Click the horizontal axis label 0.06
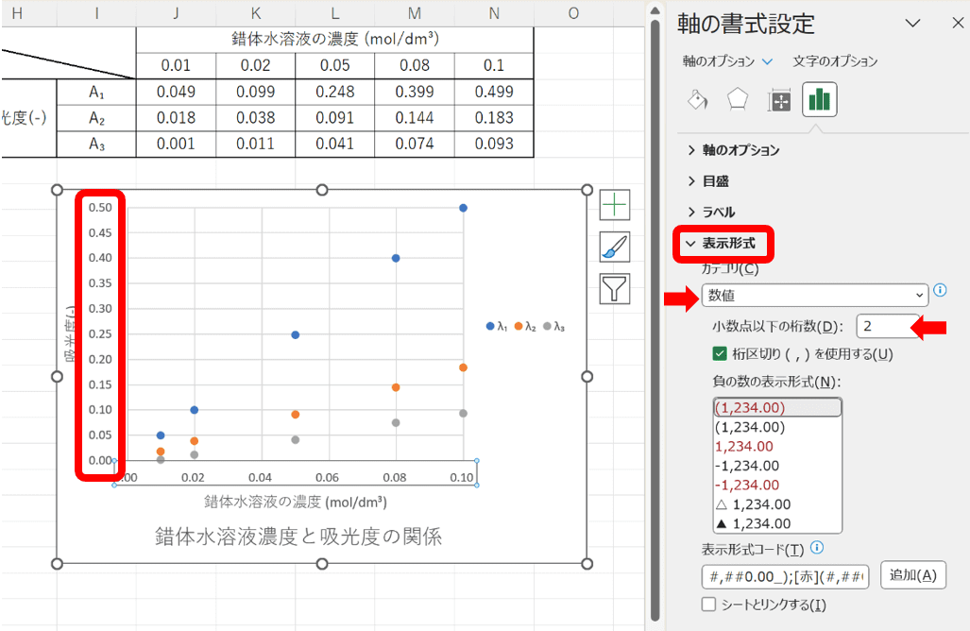Image resolution: width=970 pixels, height=631 pixels. [x=327, y=478]
